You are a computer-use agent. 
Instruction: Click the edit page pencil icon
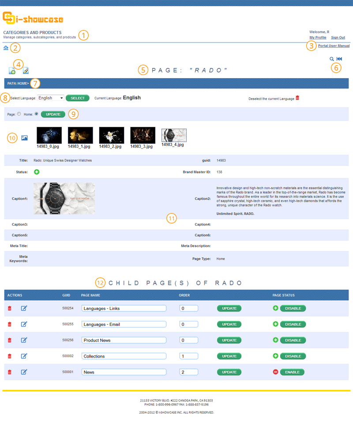(x=26, y=70)
